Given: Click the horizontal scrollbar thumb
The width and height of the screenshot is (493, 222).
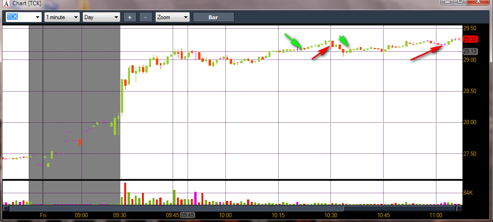Looking at the screenshot, I should pos(399,208).
